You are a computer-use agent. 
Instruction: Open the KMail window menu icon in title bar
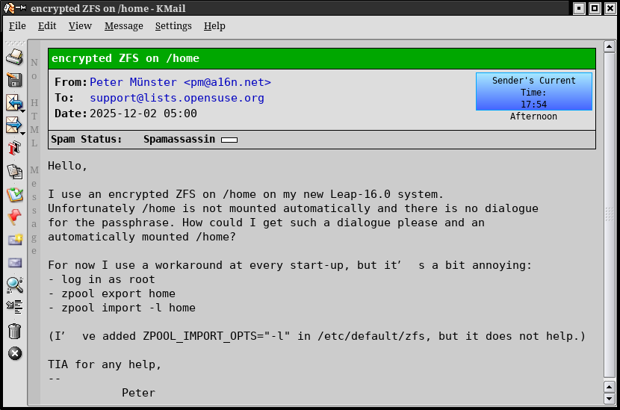pyautogui.click(x=9, y=8)
